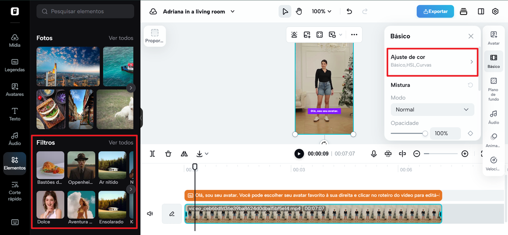Open Ajuste de cor settings
Screen dimensions: 508x235
click(x=432, y=62)
